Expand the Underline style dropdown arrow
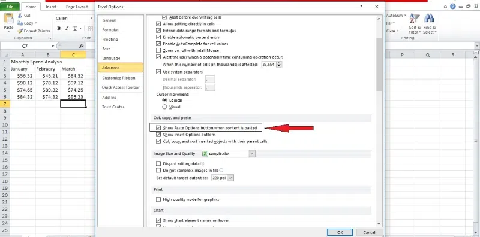Image resolution: width=480 pixels, height=237 pixels. 80,29
